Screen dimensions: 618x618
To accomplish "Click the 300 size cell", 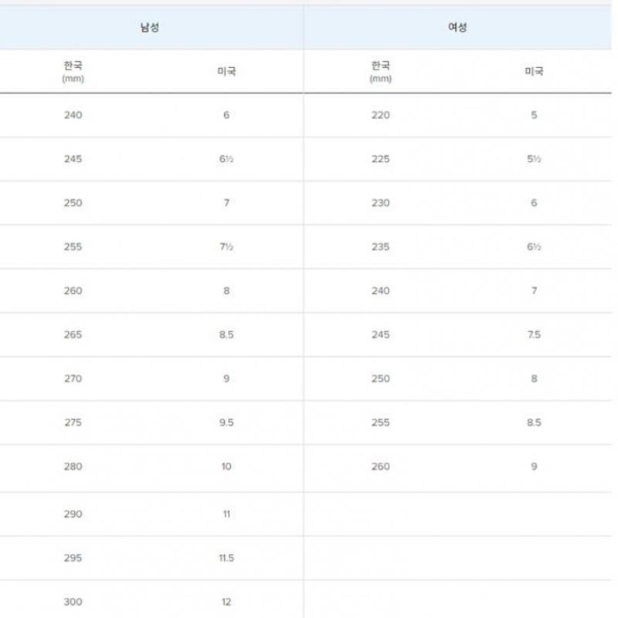I will 73,602.
